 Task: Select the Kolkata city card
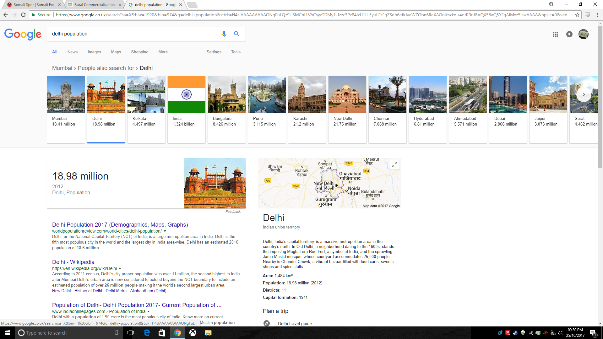(x=146, y=109)
